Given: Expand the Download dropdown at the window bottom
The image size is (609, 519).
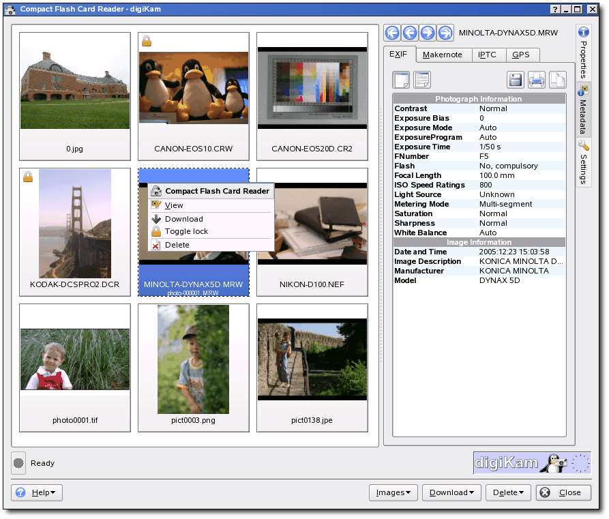Looking at the screenshot, I should pyautogui.click(x=451, y=492).
